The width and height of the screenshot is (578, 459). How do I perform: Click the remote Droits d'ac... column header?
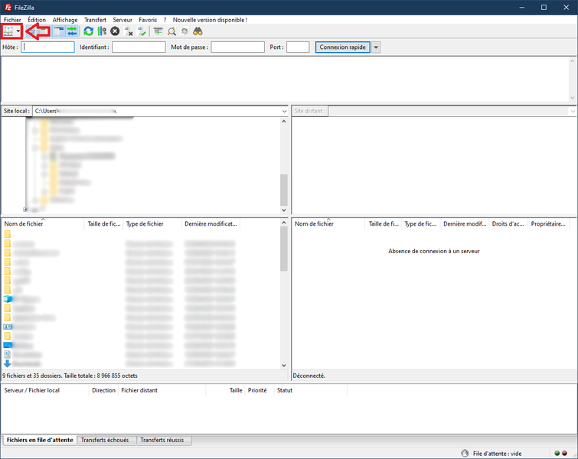tap(508, 223)
